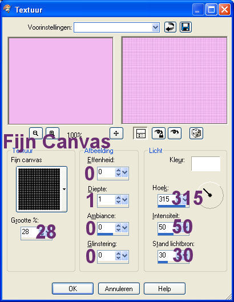
Task: Click the save preset floppy disk icon
Action: point(185,27)
